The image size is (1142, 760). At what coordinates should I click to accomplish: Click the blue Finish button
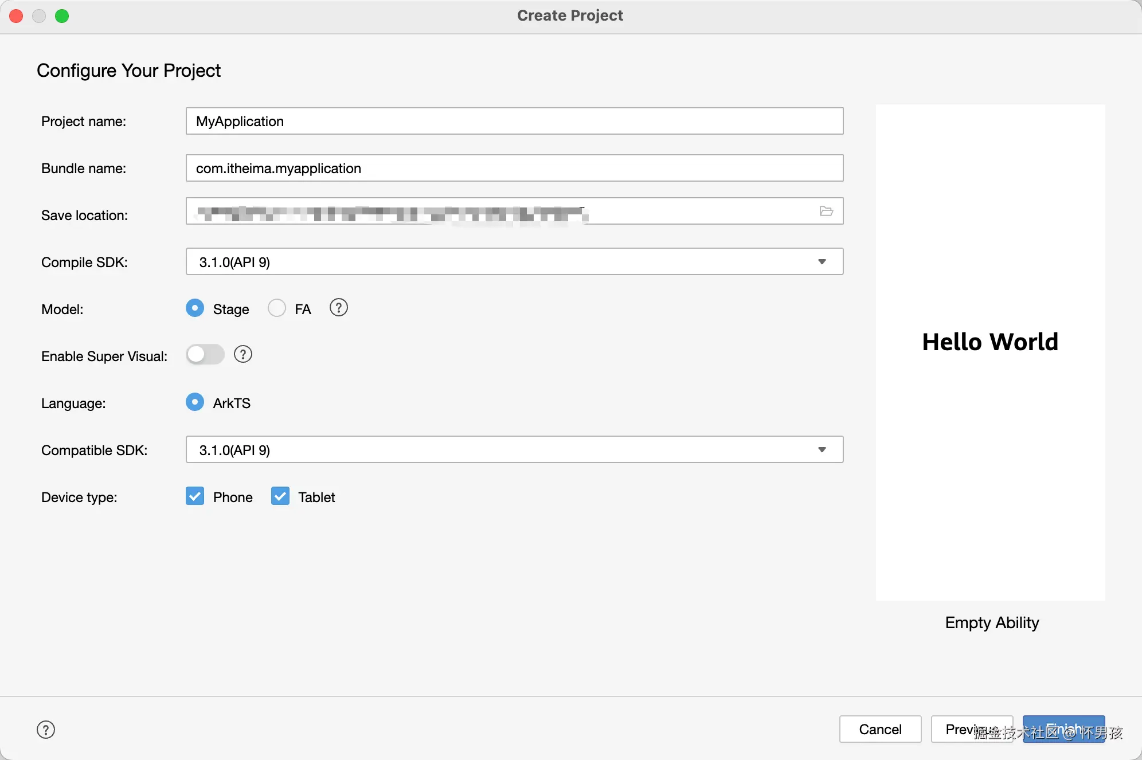click(x=1063, y=729)
